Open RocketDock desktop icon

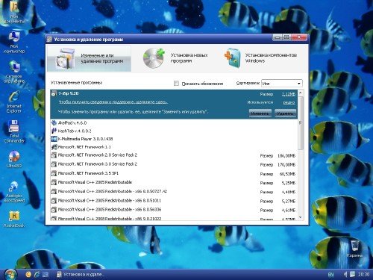(x=14, y=219)
